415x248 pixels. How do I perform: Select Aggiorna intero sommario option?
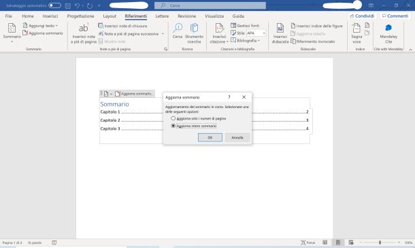(x=194, y=126)
